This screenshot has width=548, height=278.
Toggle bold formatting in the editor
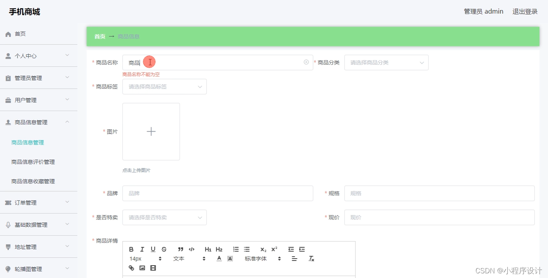(131, 249)
